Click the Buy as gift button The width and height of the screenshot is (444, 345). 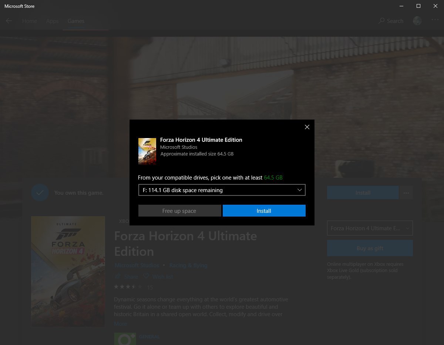click(x=370, y=248)
